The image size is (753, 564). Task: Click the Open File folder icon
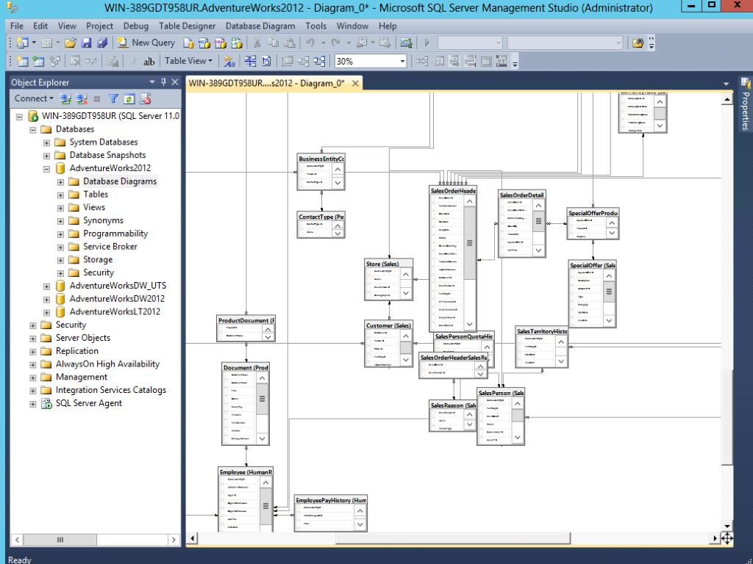[x=70, y=43]
